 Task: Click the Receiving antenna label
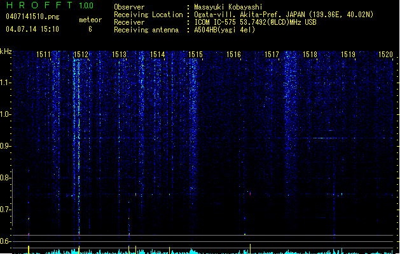146,30
